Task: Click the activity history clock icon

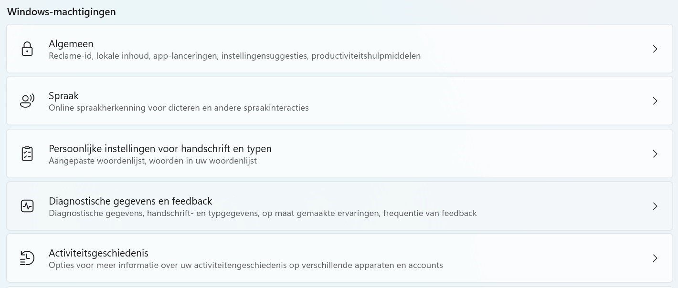Action: [27, 258]
